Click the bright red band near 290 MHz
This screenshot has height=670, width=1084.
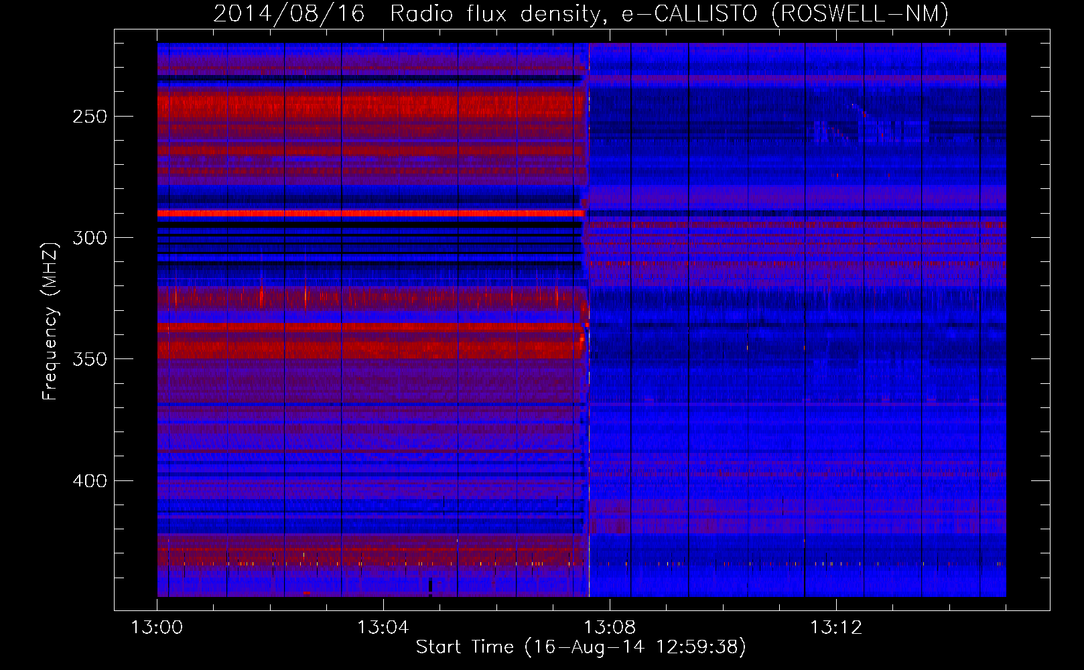coord(370,213)
